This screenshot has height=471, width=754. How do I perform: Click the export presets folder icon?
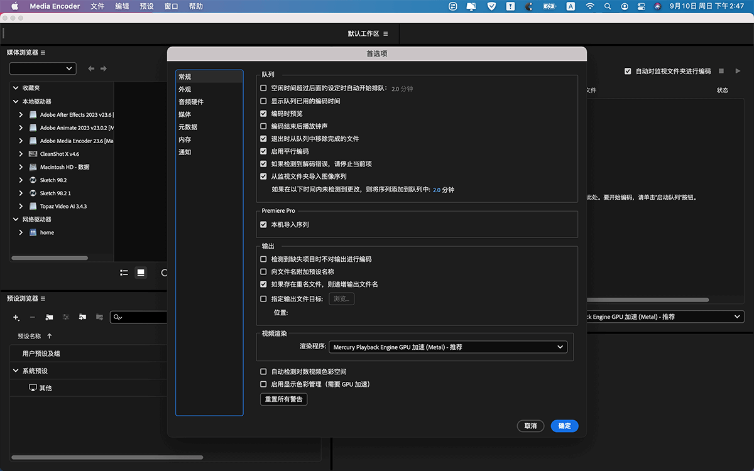(x=99, y=318)
